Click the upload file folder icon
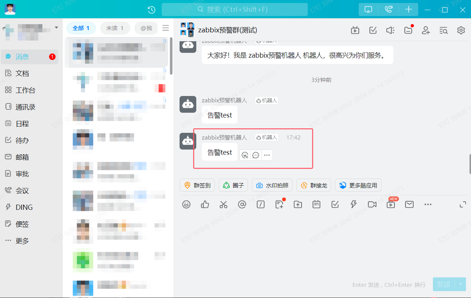The image size is (471, 298). coord(298,204)
